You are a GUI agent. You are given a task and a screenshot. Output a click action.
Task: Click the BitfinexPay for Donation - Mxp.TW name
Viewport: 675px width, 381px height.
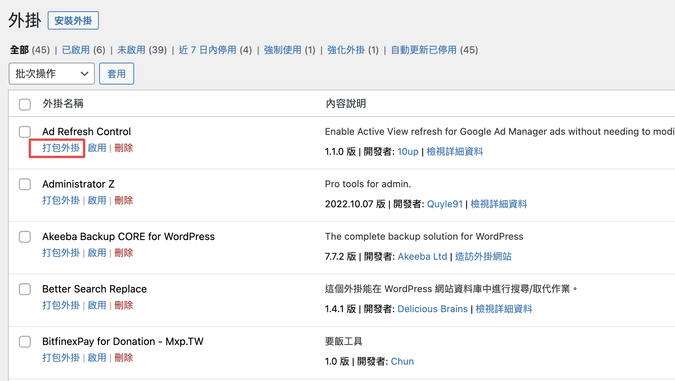click(123, 341)
